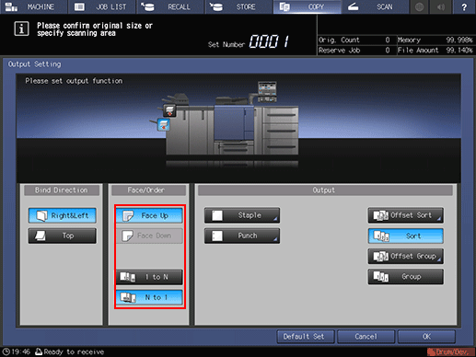Confirm settings with OK button
This screenshot has width=476, height=357.
pyautogui.click(x=426, y=337)
